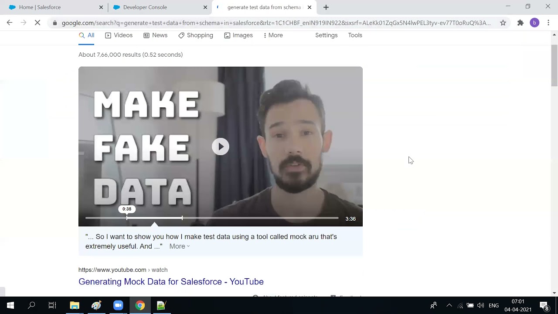Switch to the Developer Console tab
This screenshot has height=314, width=558.
tap(160, 7)
